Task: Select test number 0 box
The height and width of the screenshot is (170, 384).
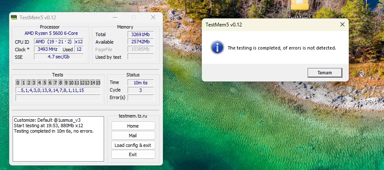Action: 18,83
